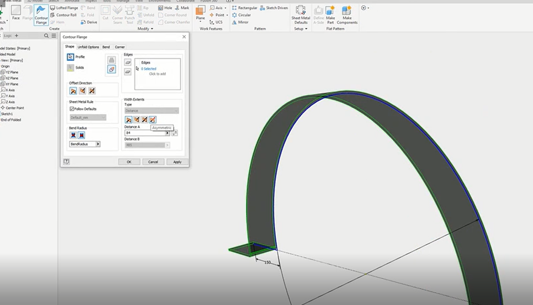Image resolution: width=533 pixels, height=305 pixels.
Task: Open the Axis dropdown arrow
Action: tap(225, 8)
